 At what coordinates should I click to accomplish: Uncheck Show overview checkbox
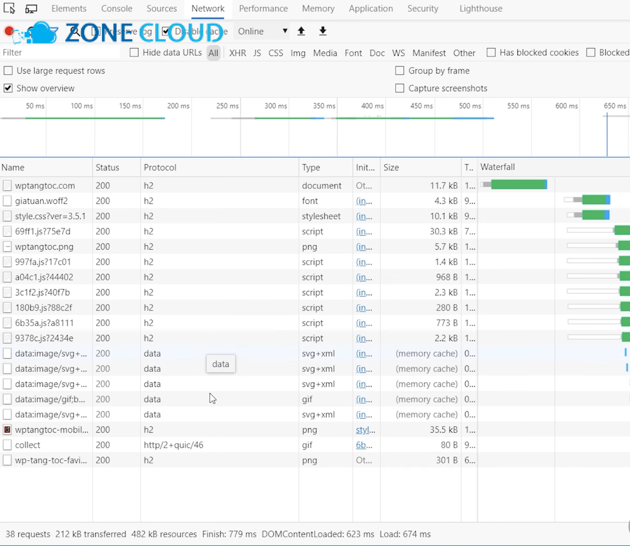pos(8,88)
